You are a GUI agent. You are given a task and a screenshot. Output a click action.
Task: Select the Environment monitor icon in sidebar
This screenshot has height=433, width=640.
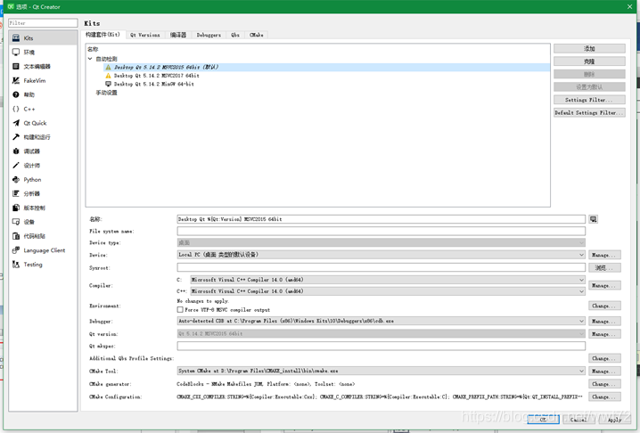16,52
